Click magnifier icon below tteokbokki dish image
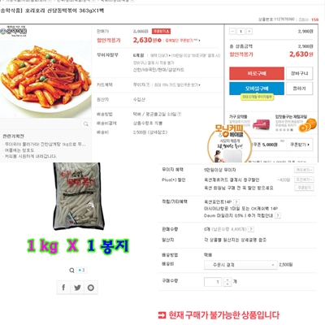This screenshot has height=325, width=325. click(x=86, y=124)
